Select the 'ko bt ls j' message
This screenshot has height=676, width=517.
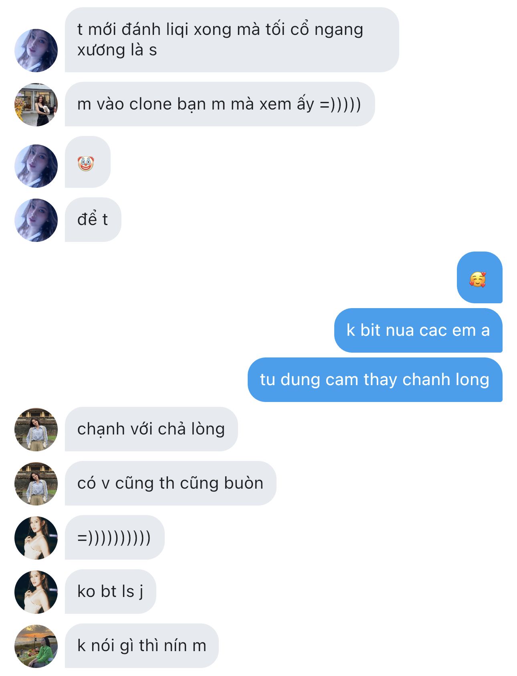(110, 592)
